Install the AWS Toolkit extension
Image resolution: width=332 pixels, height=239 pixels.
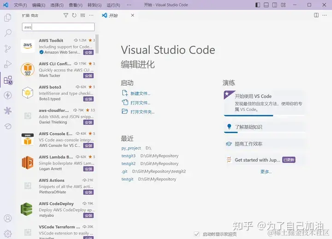(x=88, y=52)
